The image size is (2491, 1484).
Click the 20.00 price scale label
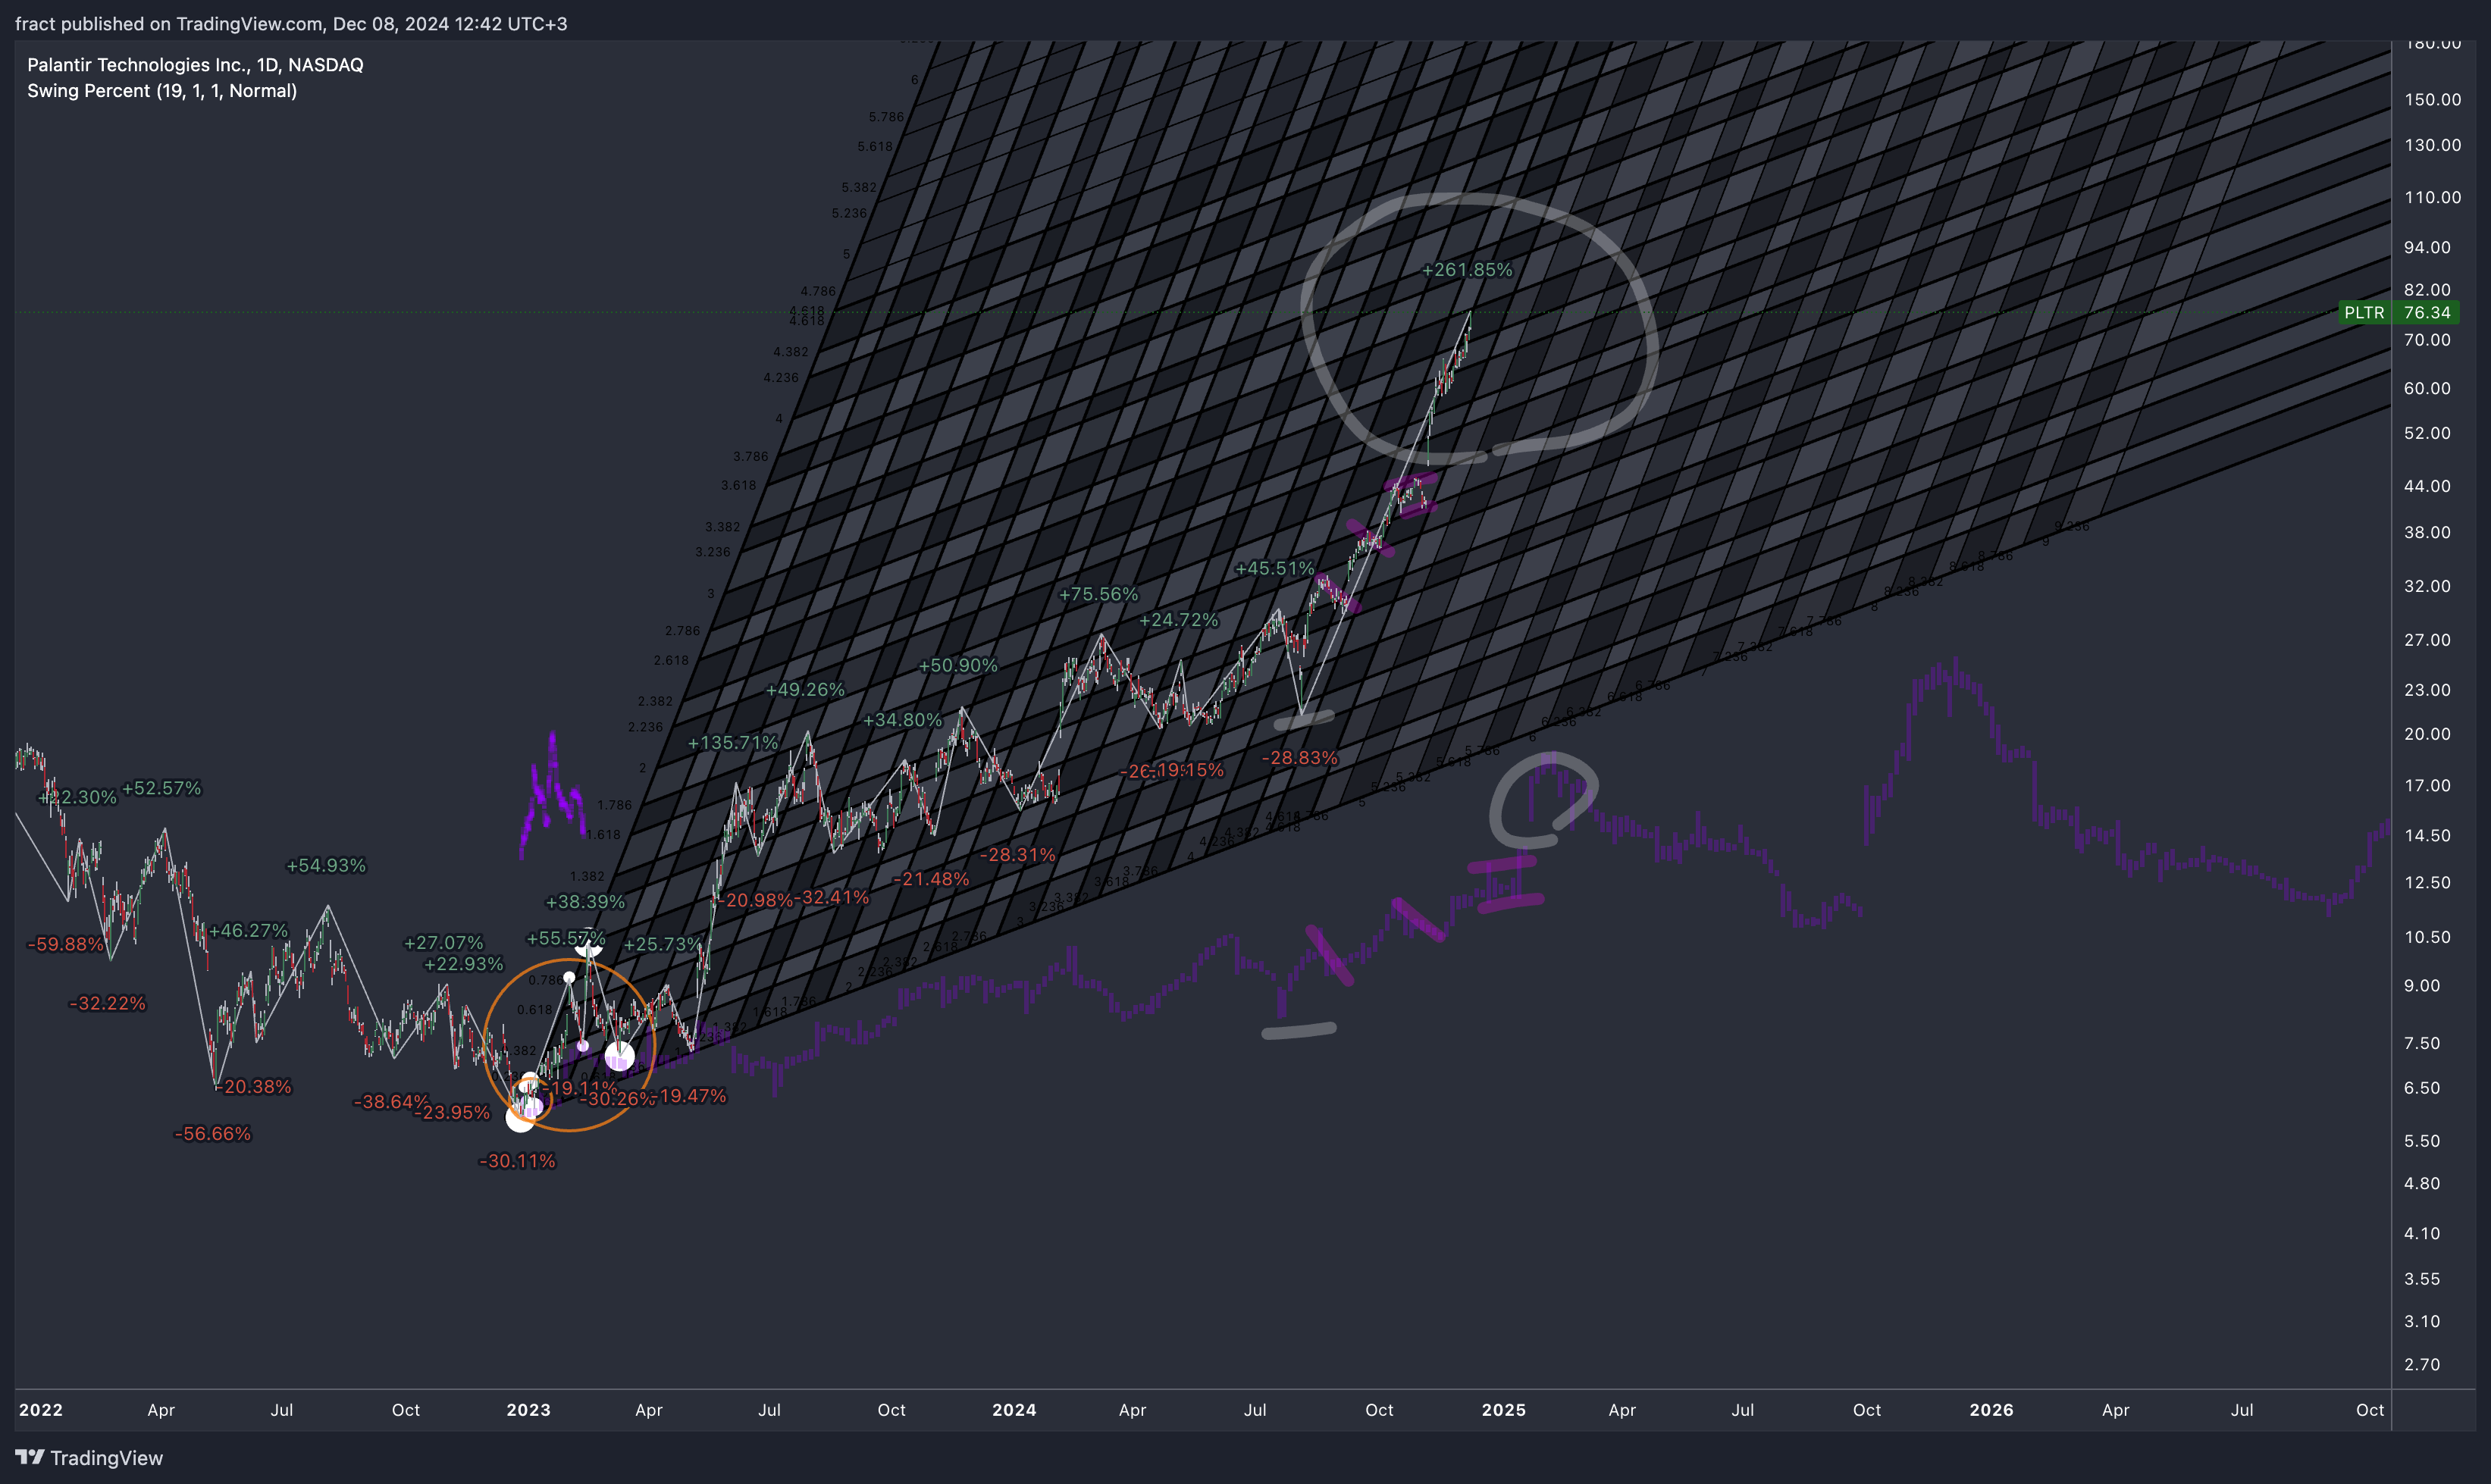click(x=2427, y=734)
